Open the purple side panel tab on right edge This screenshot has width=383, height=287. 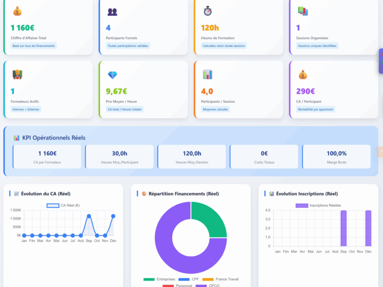pos(381,61)
